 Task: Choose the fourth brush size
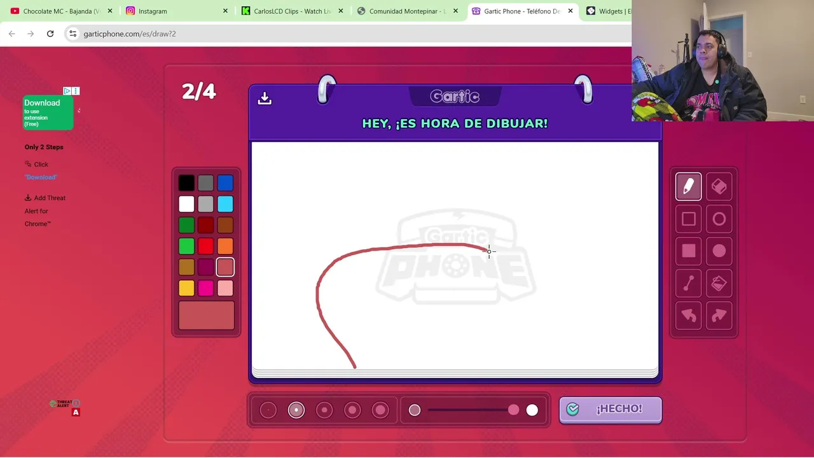[352, 410]
